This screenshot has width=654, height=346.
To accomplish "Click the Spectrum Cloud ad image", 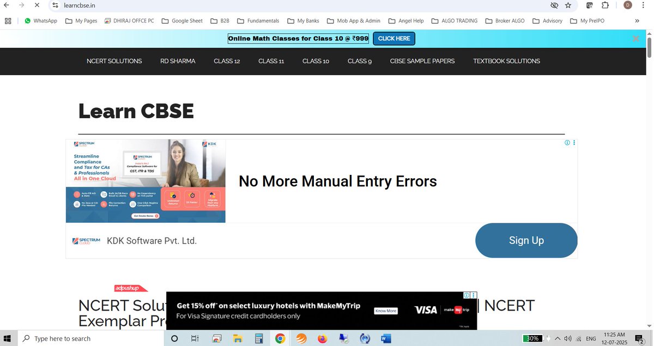I will click(x=146, y=181).
